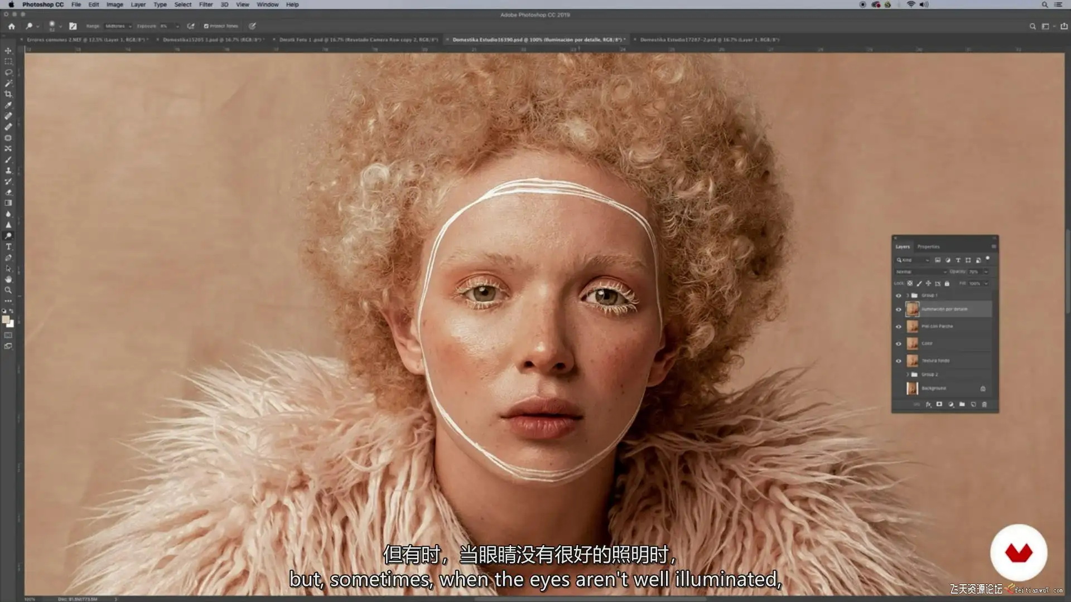Switch to the Properties panel tab
Viewport: 1071px width, 602px height.
pyautogui.click(x=929, y=247)
